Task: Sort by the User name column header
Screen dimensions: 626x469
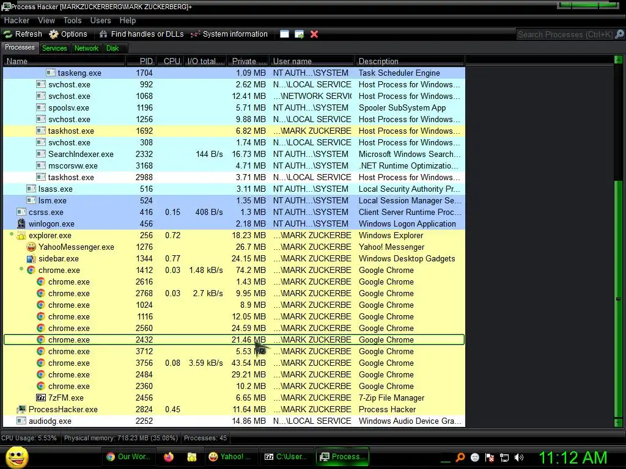Action: [312, 61]
